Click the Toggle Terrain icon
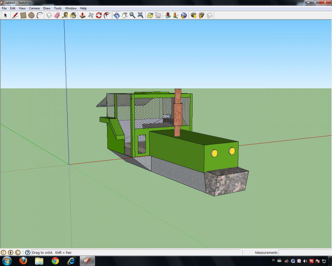The image size is (332, 266). tap(158, 15)
